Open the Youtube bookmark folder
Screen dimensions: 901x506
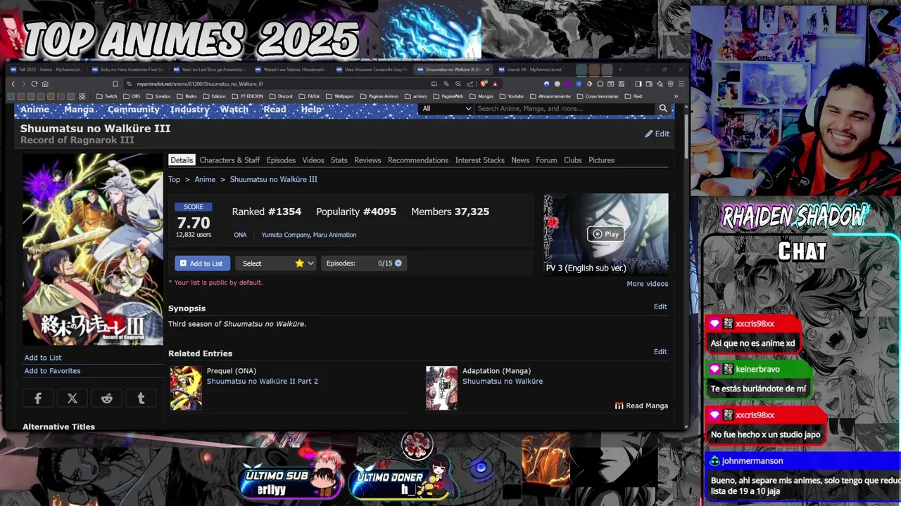tap(512, 96)
